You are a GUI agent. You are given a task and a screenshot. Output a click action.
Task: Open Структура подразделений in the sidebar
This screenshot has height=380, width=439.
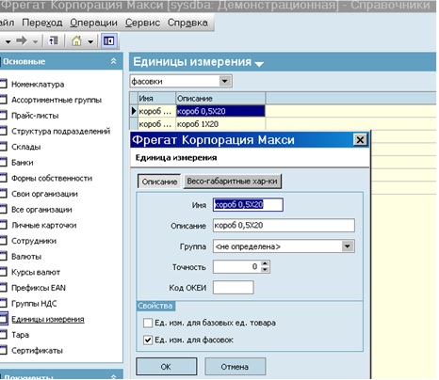(61, 132)
